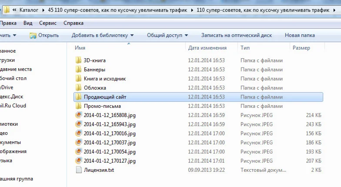Select SkyDrive in the navigation pane
This screenshot has width=341, height=187.
[x=7, y=87]
